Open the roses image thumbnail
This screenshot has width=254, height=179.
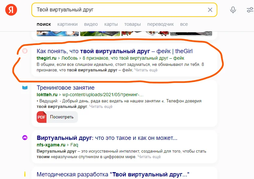coord(145,34)
